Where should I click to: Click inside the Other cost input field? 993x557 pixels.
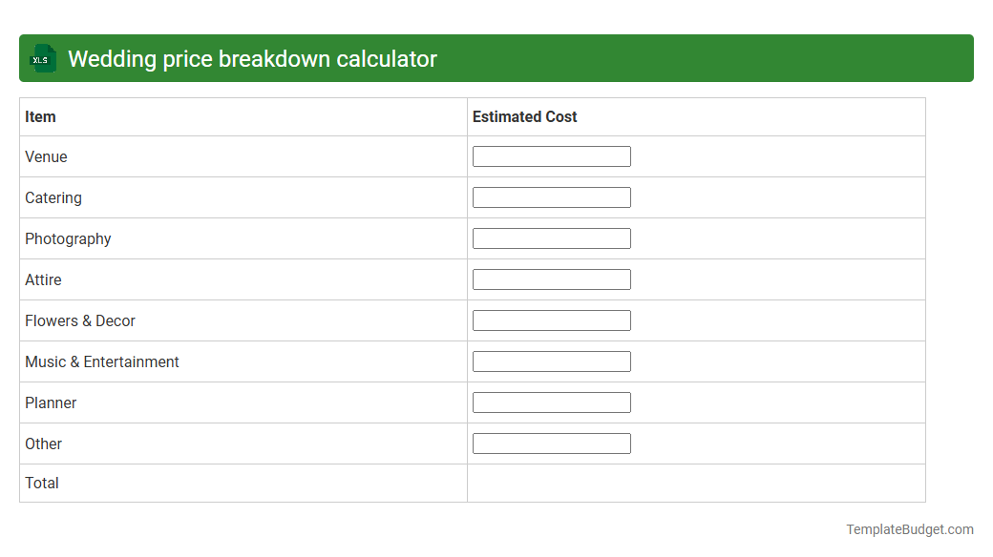[x=551, y=443]
